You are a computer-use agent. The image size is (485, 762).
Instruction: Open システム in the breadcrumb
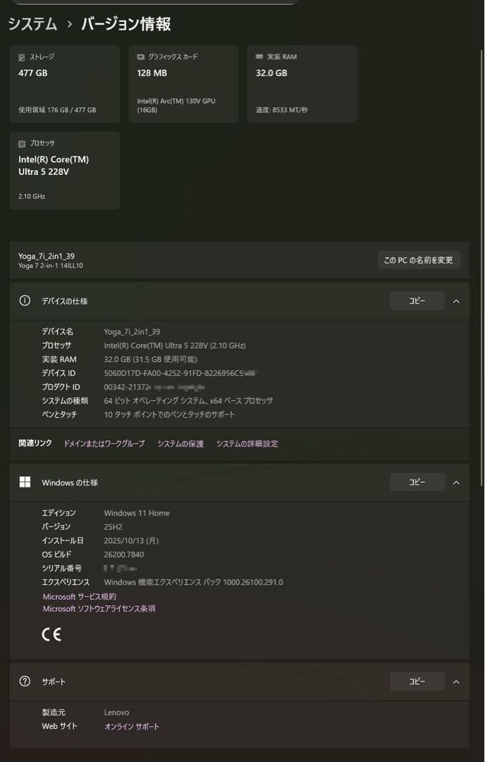[x=32, y=23]
